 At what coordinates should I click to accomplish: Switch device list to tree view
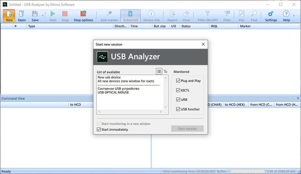(166, 71)
